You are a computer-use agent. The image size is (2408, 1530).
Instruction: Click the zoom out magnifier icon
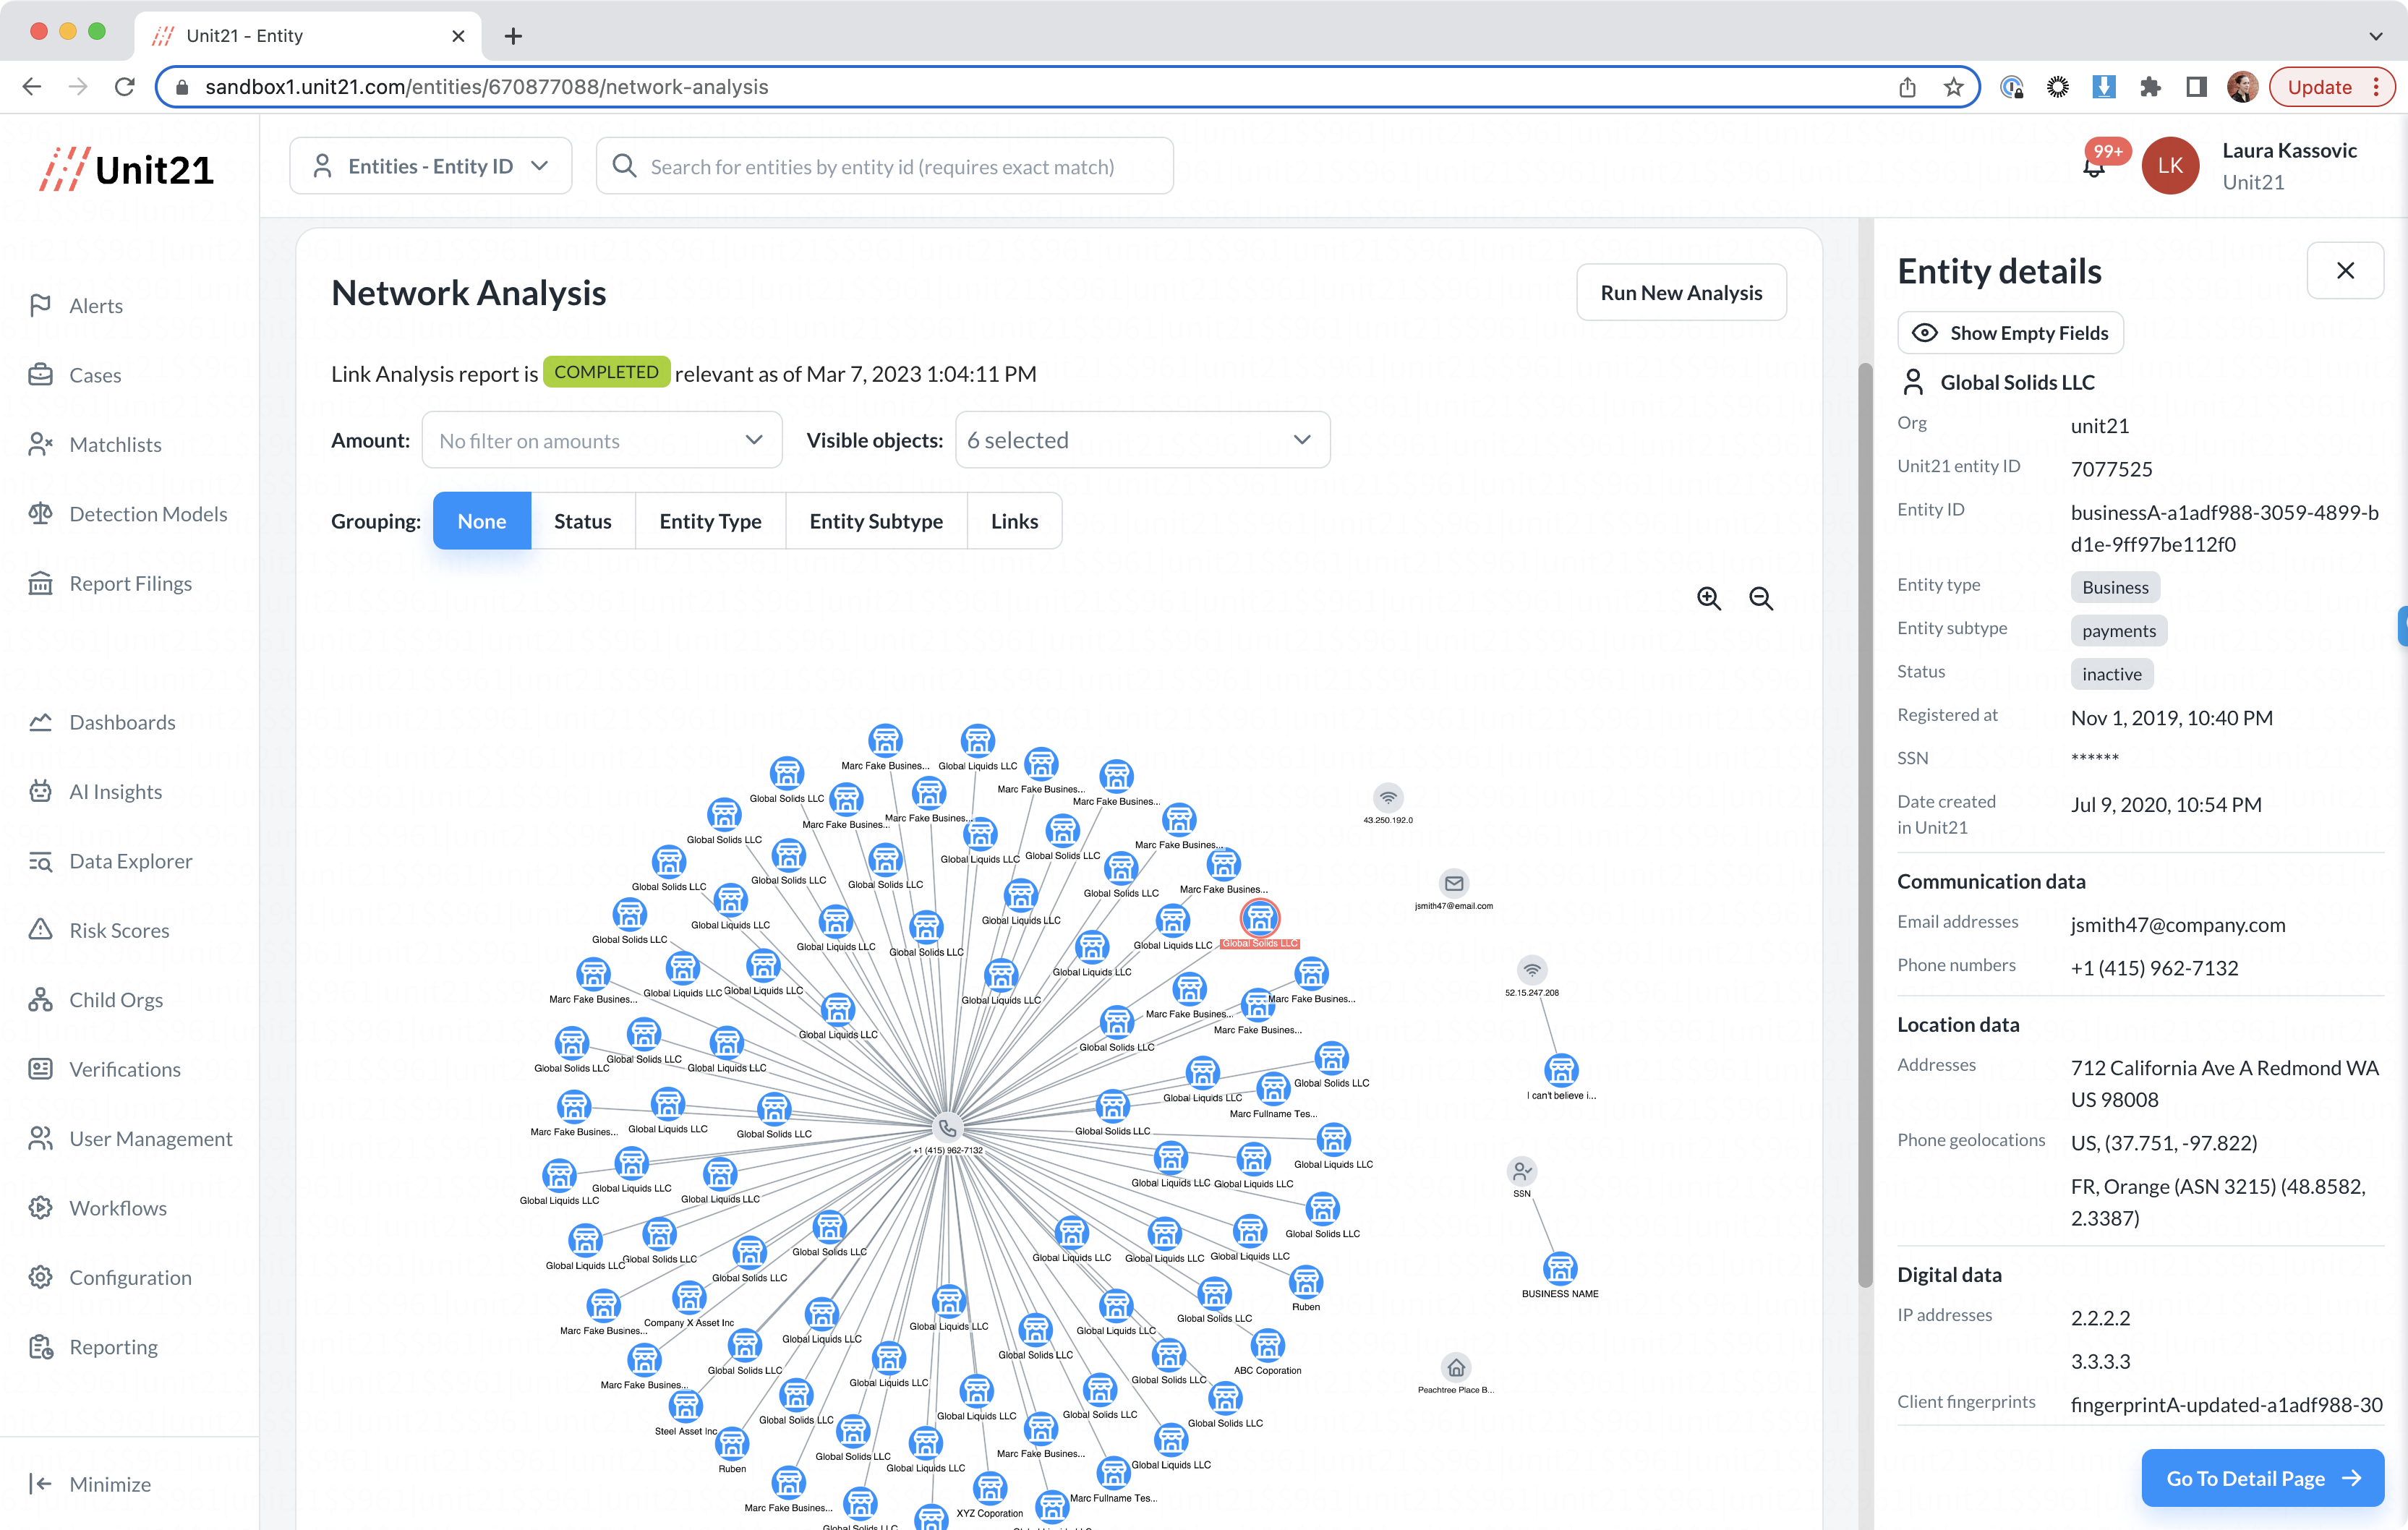1761,598
